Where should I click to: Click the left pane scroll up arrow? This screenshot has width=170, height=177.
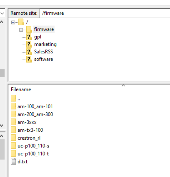tap(2, 22)
